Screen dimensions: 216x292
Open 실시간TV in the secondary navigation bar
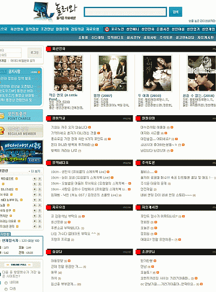click(133, 38)
